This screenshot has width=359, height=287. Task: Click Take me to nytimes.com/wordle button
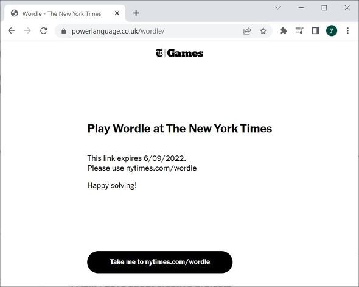[x=160, y=262]
